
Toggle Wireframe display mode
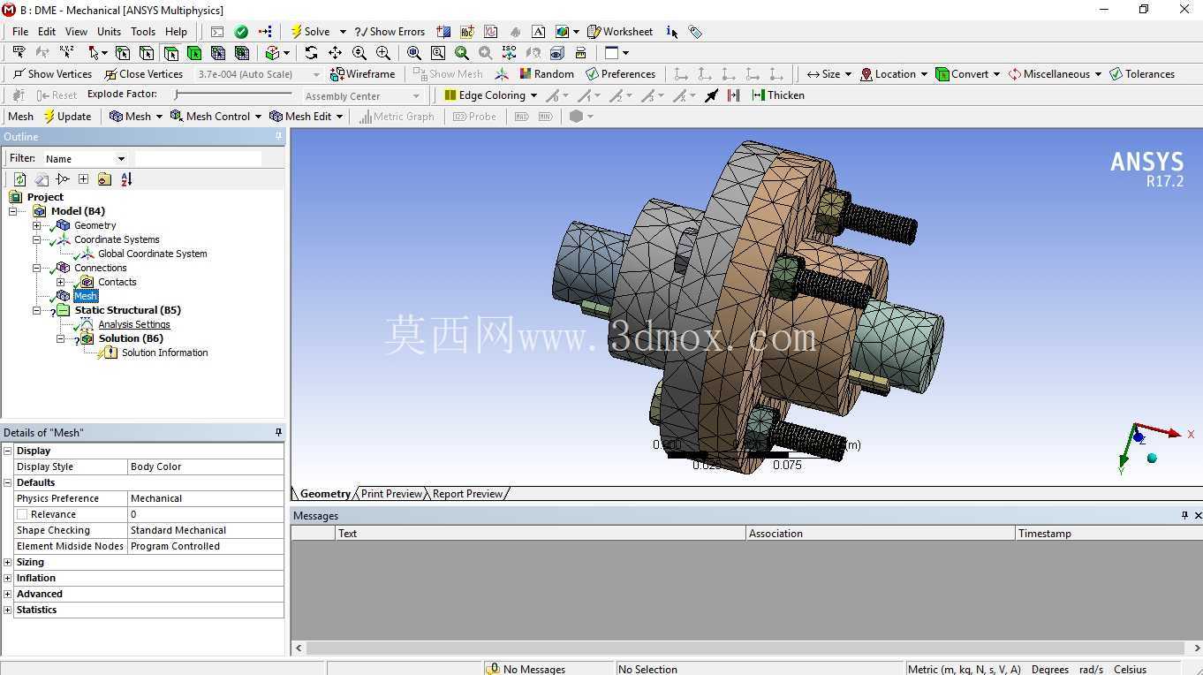[x=362, y=74]
